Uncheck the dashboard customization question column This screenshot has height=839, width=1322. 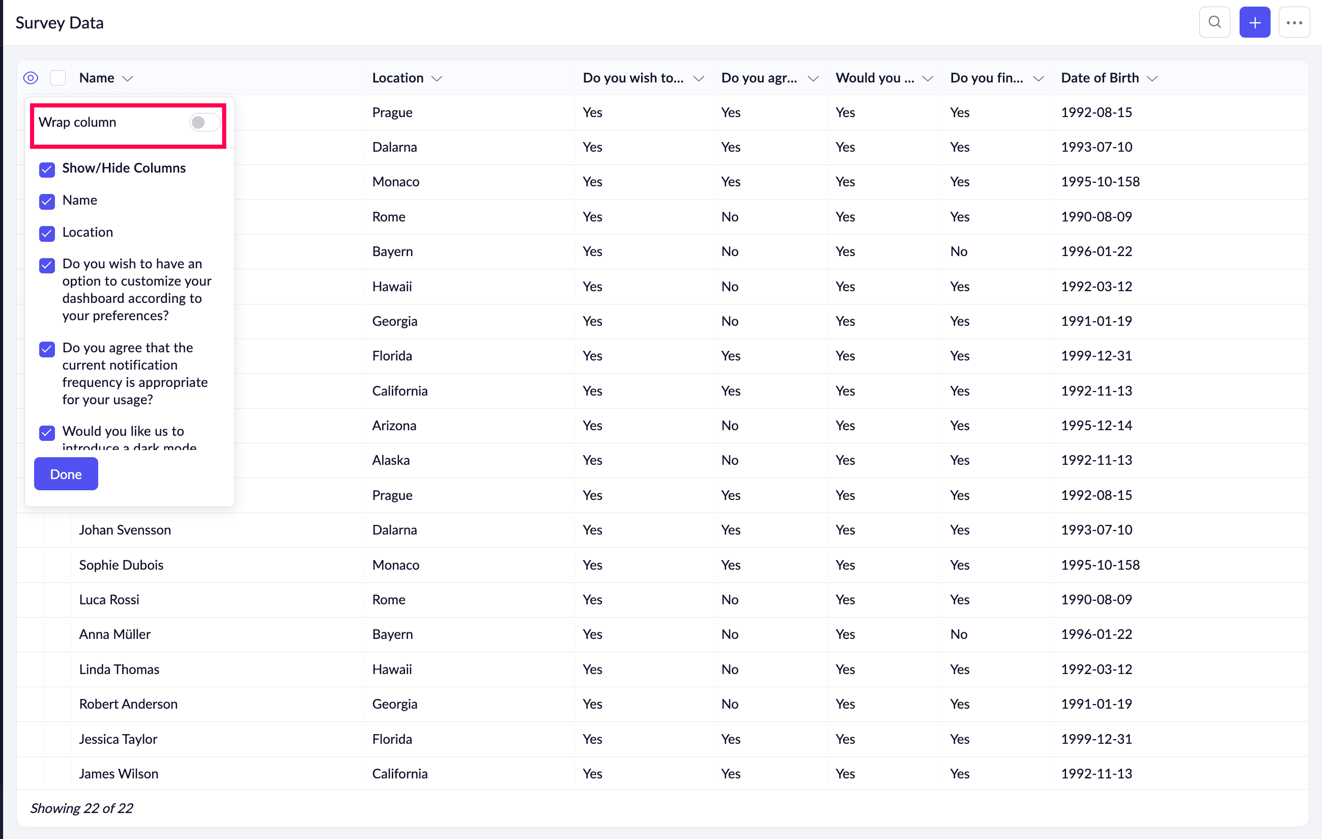coord(47,265)
